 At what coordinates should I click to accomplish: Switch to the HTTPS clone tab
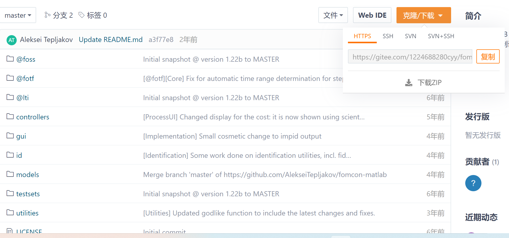coord(362,36)
